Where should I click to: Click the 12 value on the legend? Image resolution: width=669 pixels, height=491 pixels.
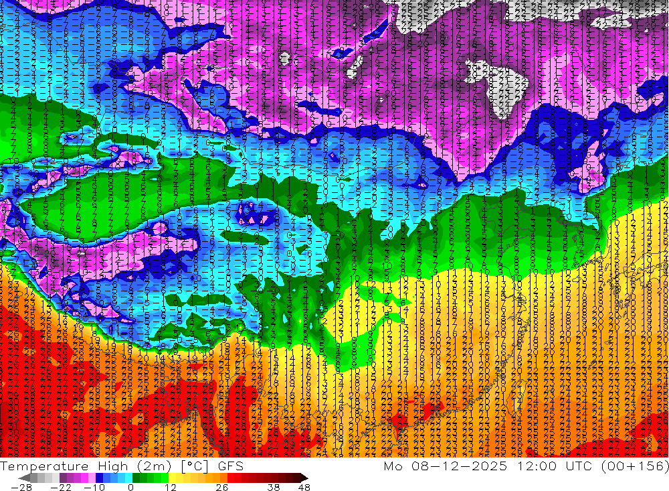pyautogui.click(x=170, y=487)
